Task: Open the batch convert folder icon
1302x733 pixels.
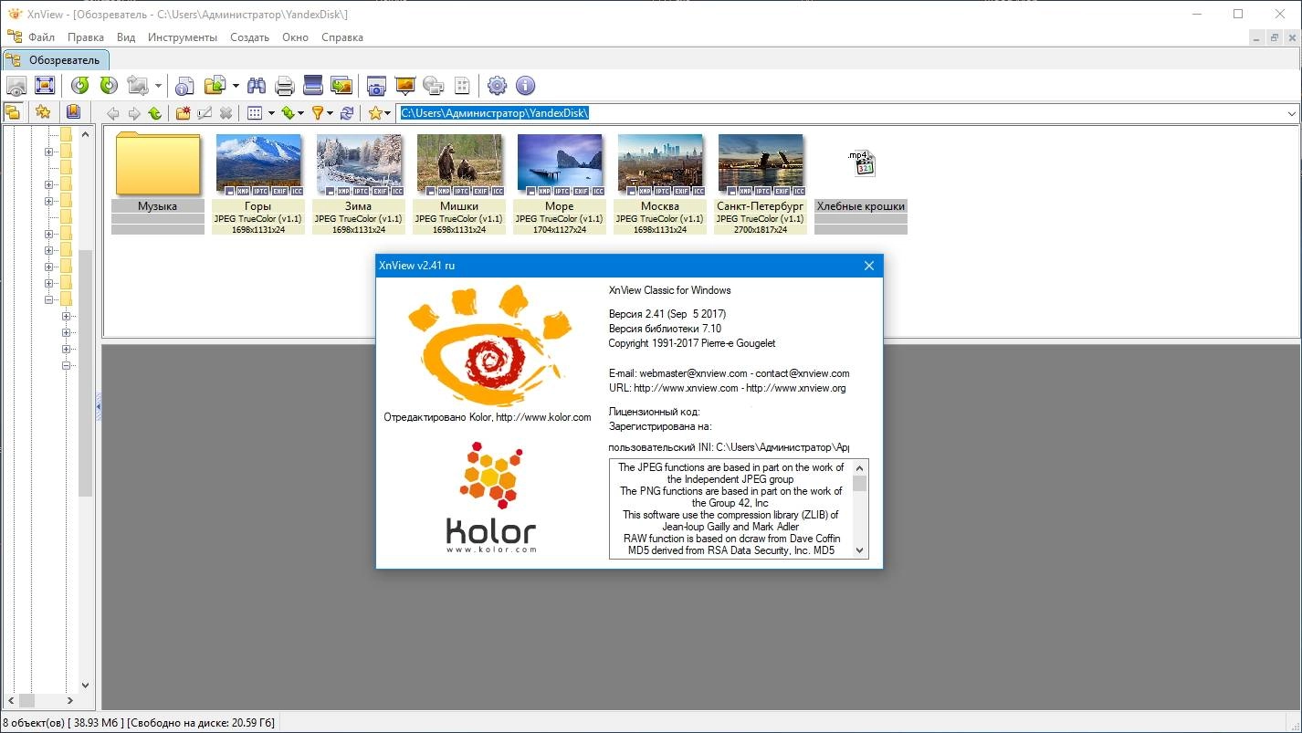Action: [215, 86]
